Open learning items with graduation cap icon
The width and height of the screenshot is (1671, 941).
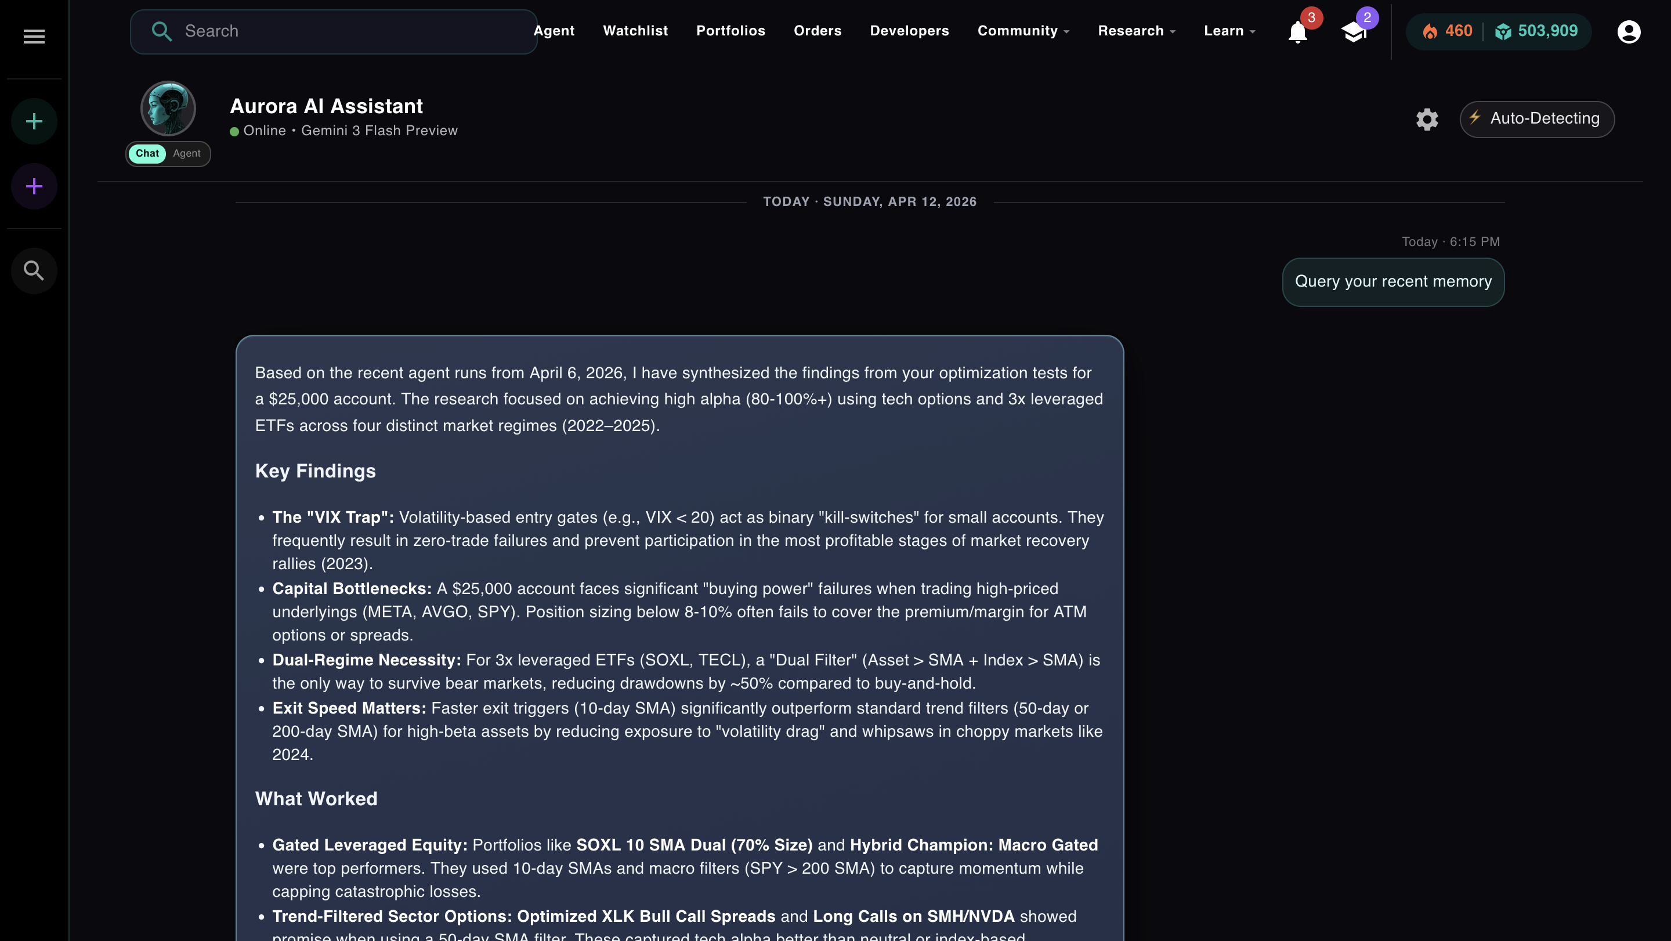point(1354,31)
